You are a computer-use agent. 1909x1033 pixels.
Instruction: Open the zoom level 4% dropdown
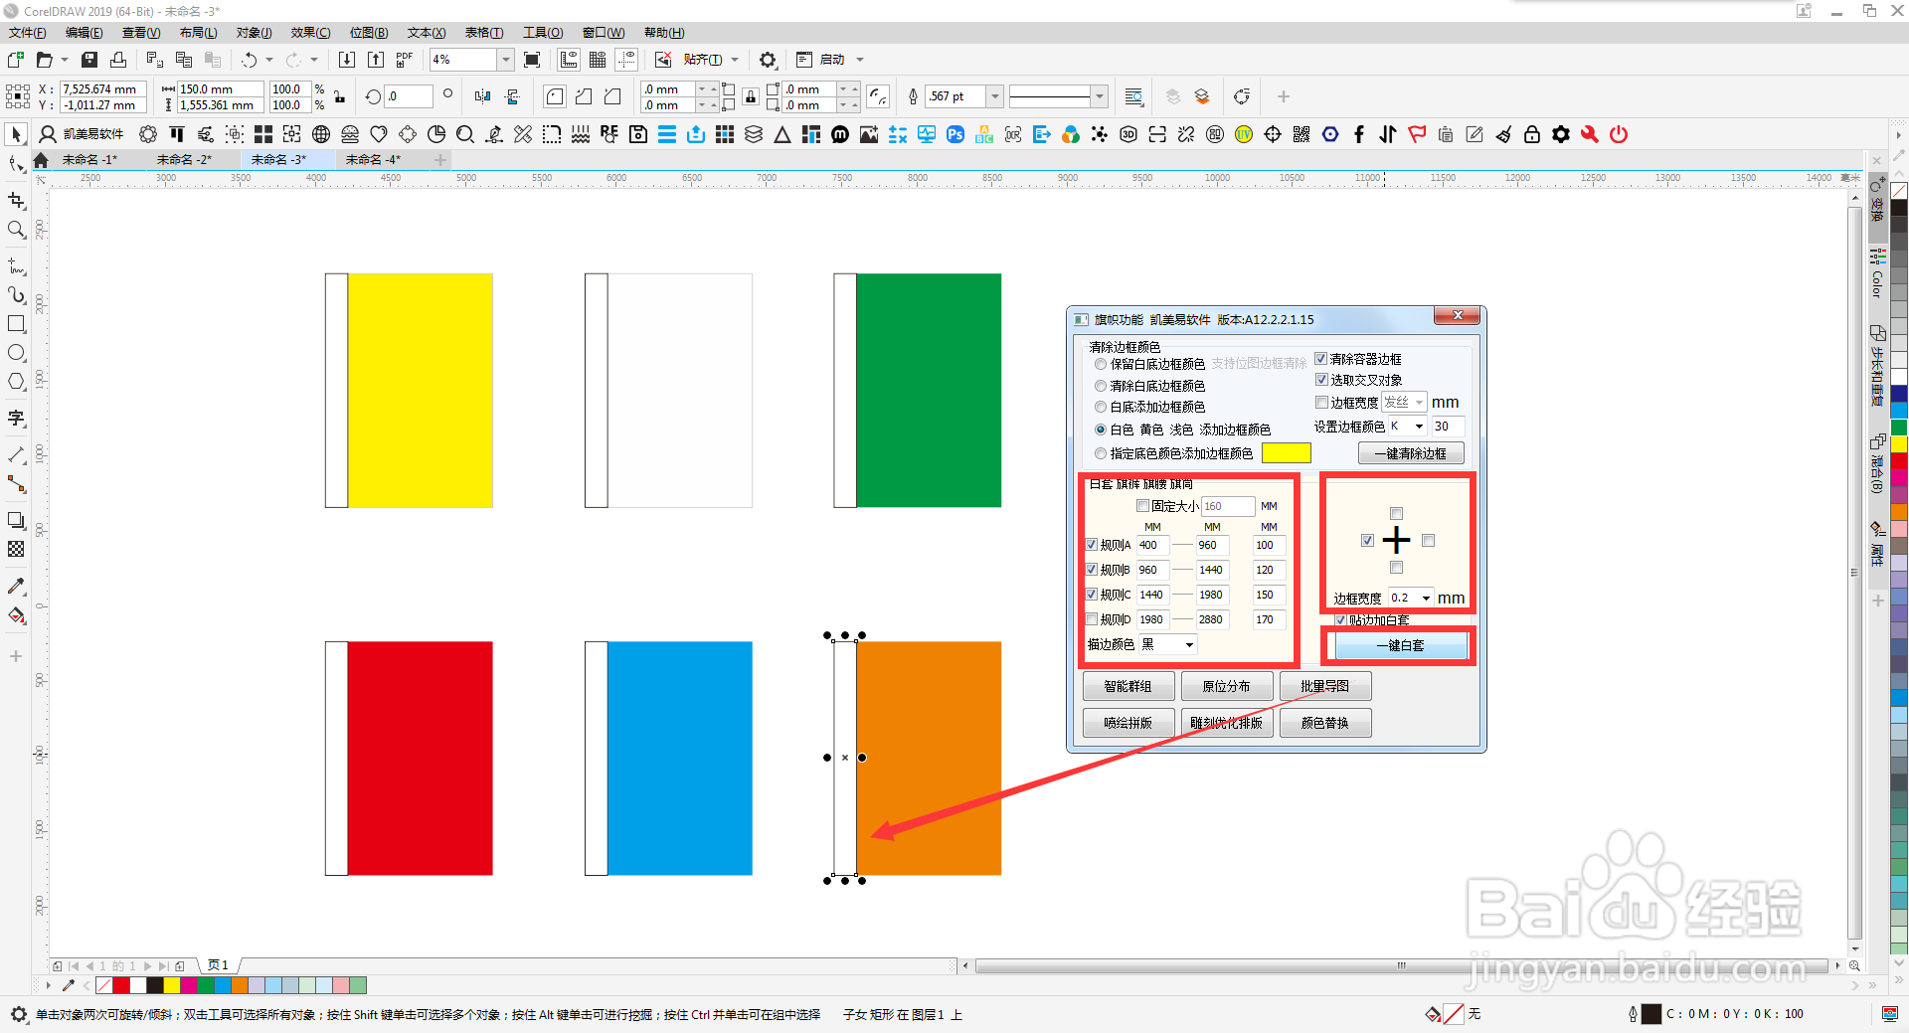pyautogui.click(x=505, y=60)
